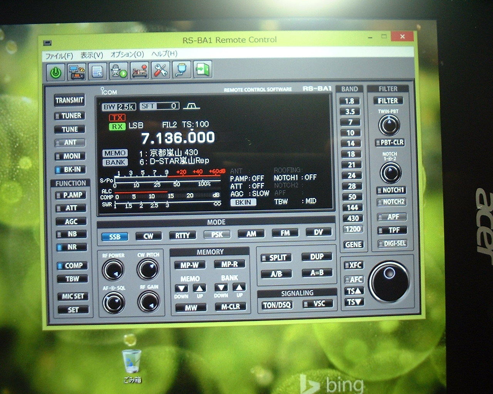This screenshot has width=493, height=394.
Task: Open the オプション(O) menu
Action: pos(127,54)
